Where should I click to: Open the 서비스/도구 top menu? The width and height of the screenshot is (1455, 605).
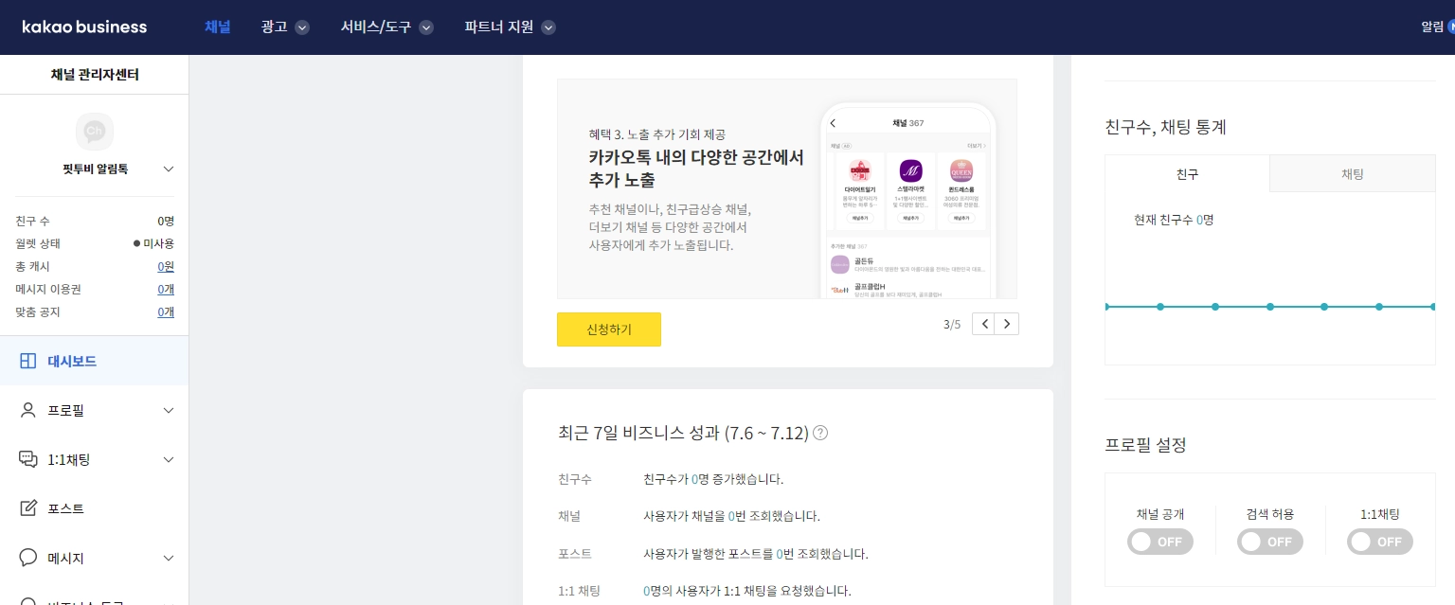[376, 27]
